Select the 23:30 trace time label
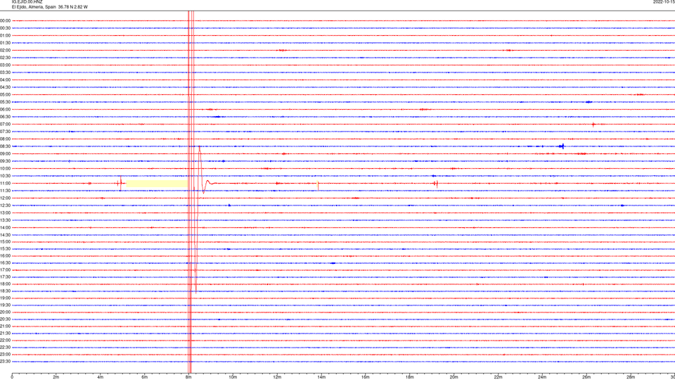Viewport: 675px width, 380px height. click(x=5, y=362)
